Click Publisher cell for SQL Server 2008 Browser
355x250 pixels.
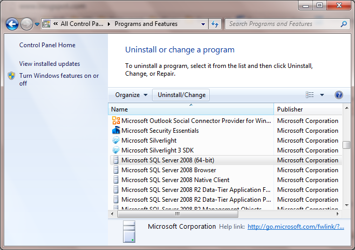tap(308, 170)
